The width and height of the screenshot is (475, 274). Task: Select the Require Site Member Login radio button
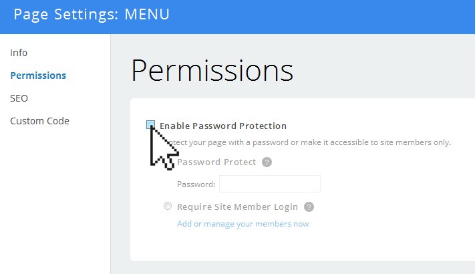(168, 206)
